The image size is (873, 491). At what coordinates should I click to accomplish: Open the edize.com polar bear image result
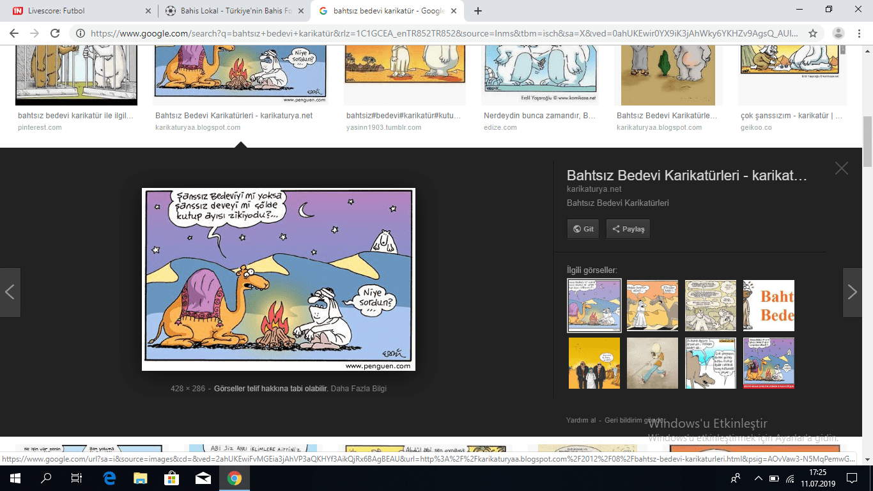pyautogui.click(x=540, y=75)
